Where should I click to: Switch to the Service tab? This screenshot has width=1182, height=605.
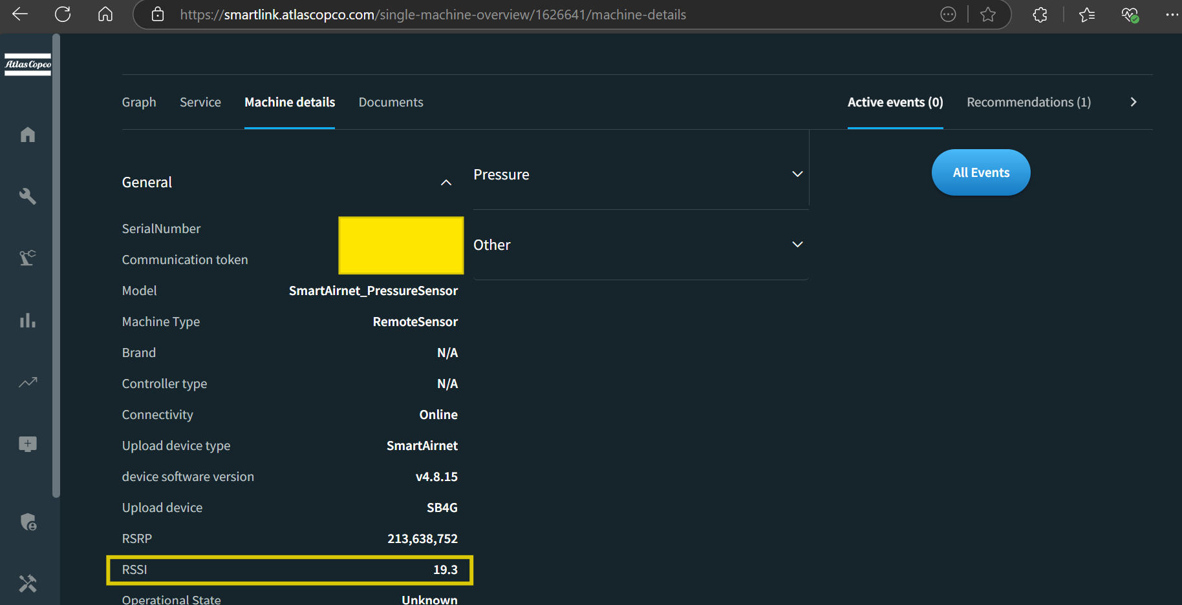click(x=200, y=102)
